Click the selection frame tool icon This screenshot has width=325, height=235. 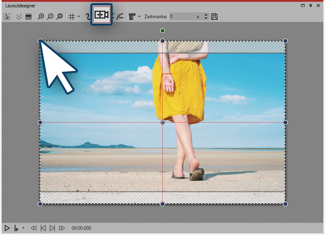click(x=7, y=17)
